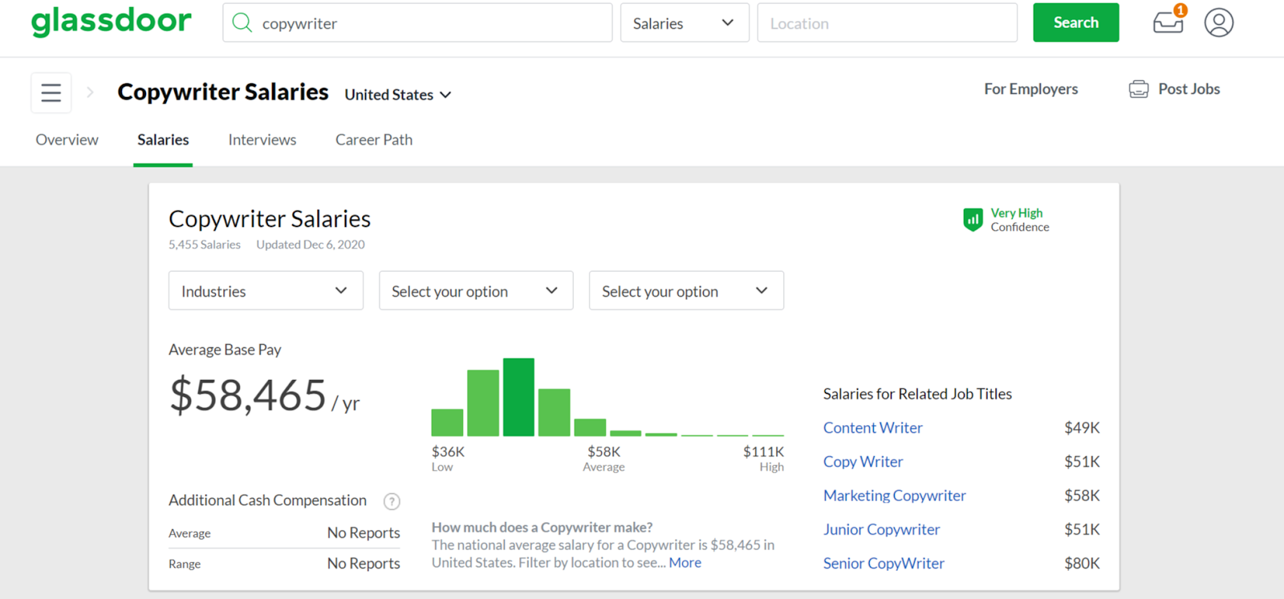
Task: Focus the Location input field
Action: (x=887, y=23)
